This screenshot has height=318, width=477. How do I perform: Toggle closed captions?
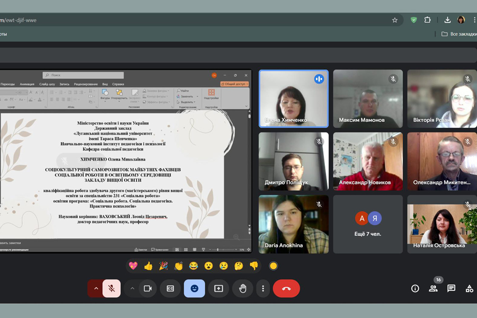click(x=170, y=288)
